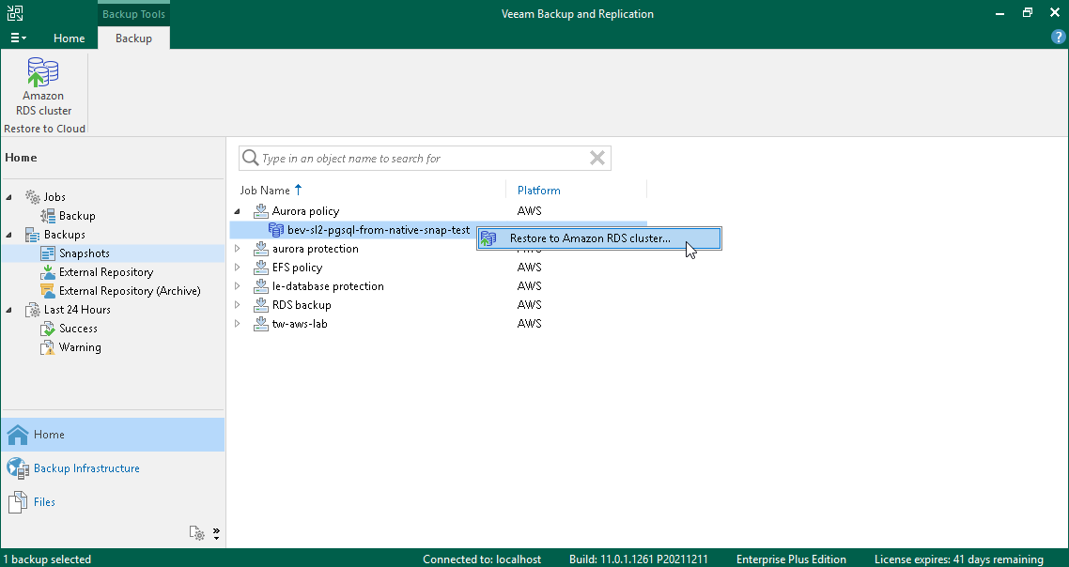The image size is (1069, 567).
Task: Click the Files documents icon
Action: click(x=18, y=502)
